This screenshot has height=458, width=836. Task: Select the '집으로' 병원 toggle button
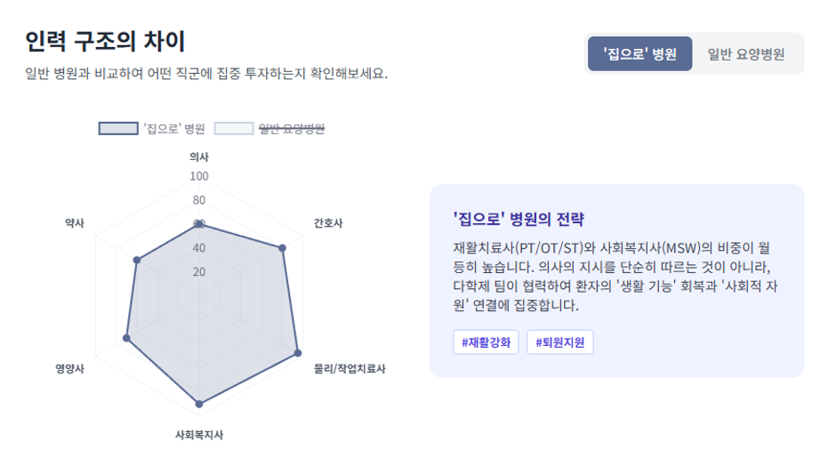point(639,54)
